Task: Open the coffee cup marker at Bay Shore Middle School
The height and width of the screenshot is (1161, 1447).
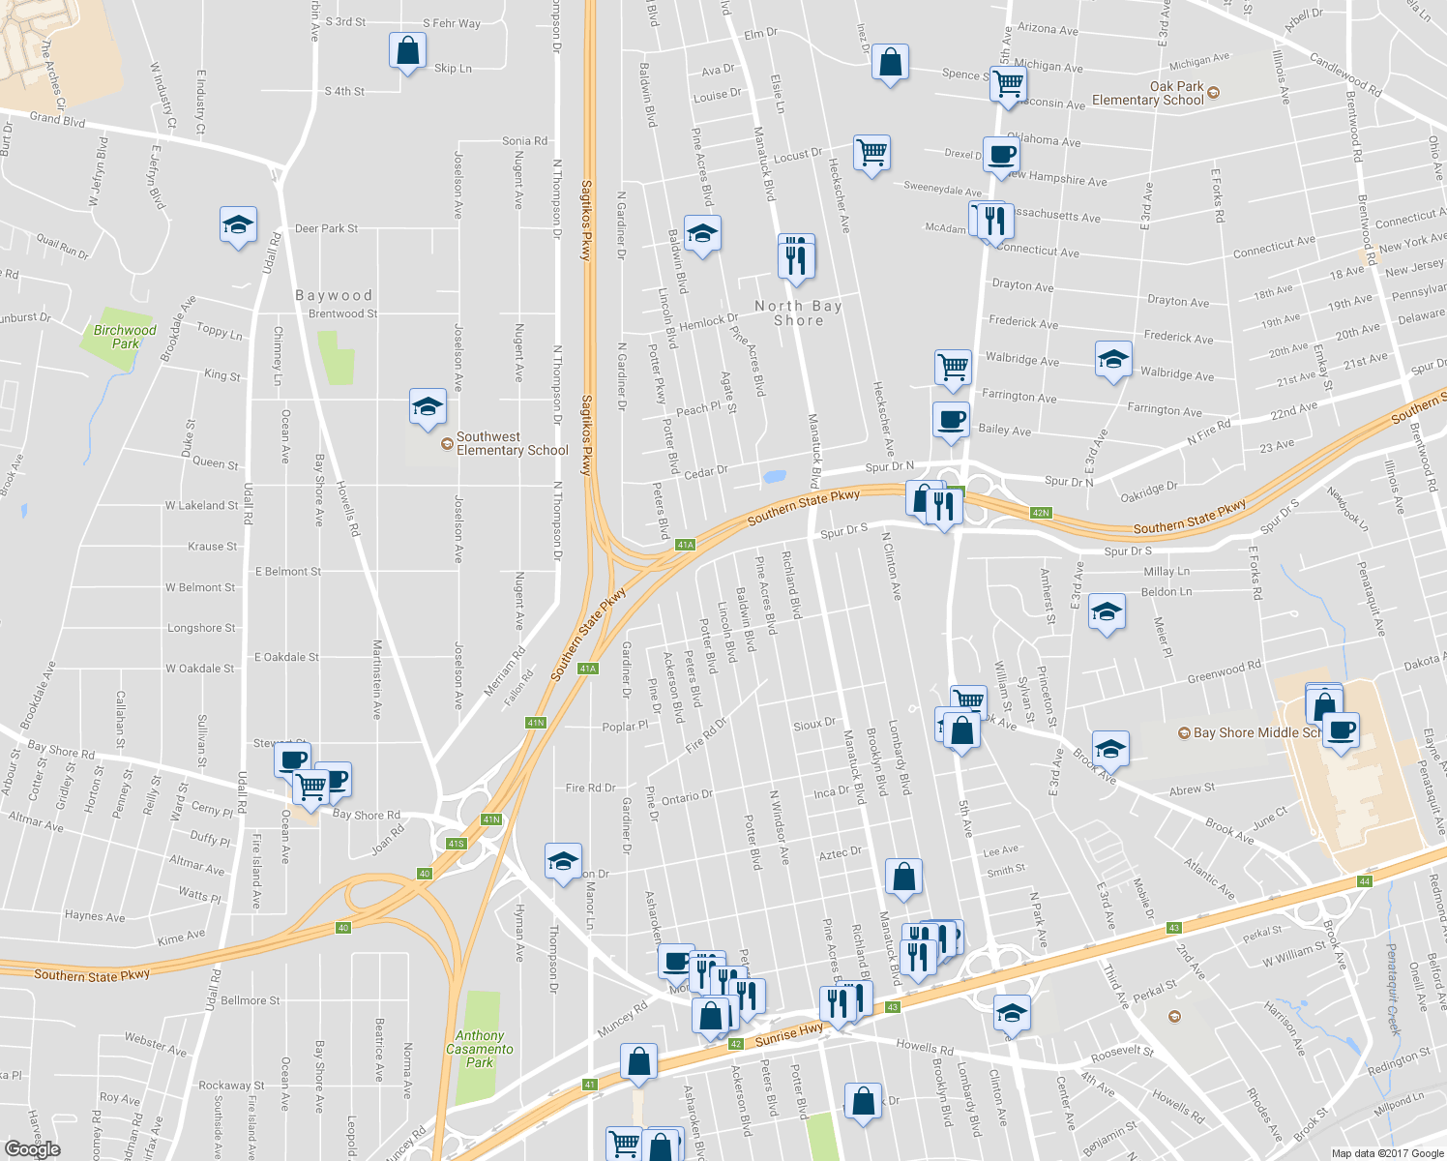Action: tap(1341, 731)
